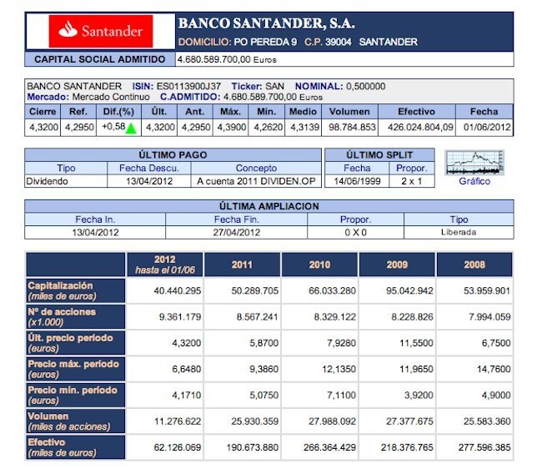Viewport: 542px width, 469px height.
Task: Click the ÚLTIMO PAGO header
Action: (x=173, y=155)
